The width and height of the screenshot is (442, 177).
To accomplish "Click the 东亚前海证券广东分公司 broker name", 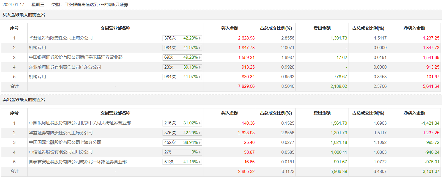I will [65, 67].
